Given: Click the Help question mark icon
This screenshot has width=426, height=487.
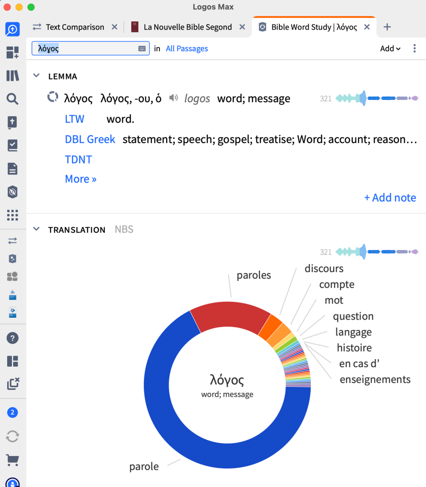Looking at the screenshot, I should coord(12,338).
